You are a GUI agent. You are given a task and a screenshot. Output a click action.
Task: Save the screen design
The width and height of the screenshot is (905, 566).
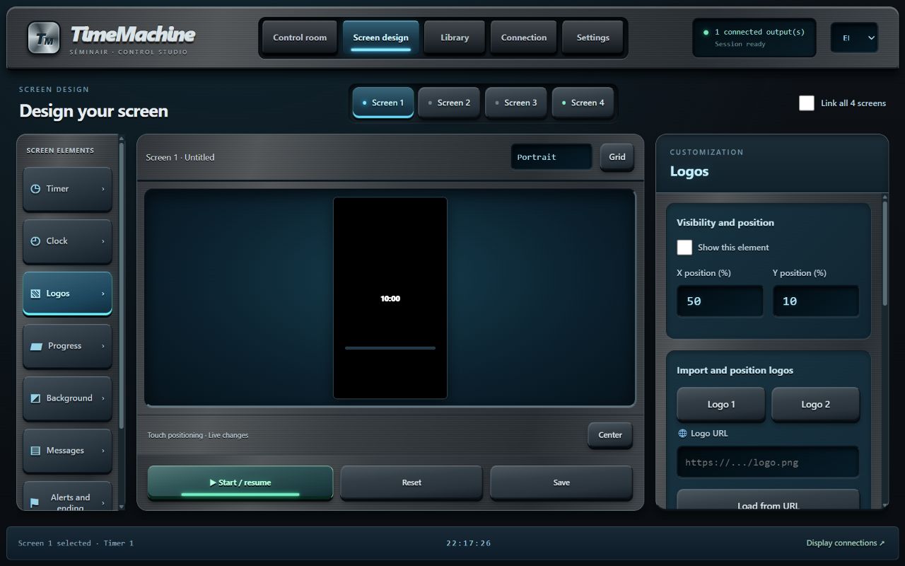(x=561, y=483)
